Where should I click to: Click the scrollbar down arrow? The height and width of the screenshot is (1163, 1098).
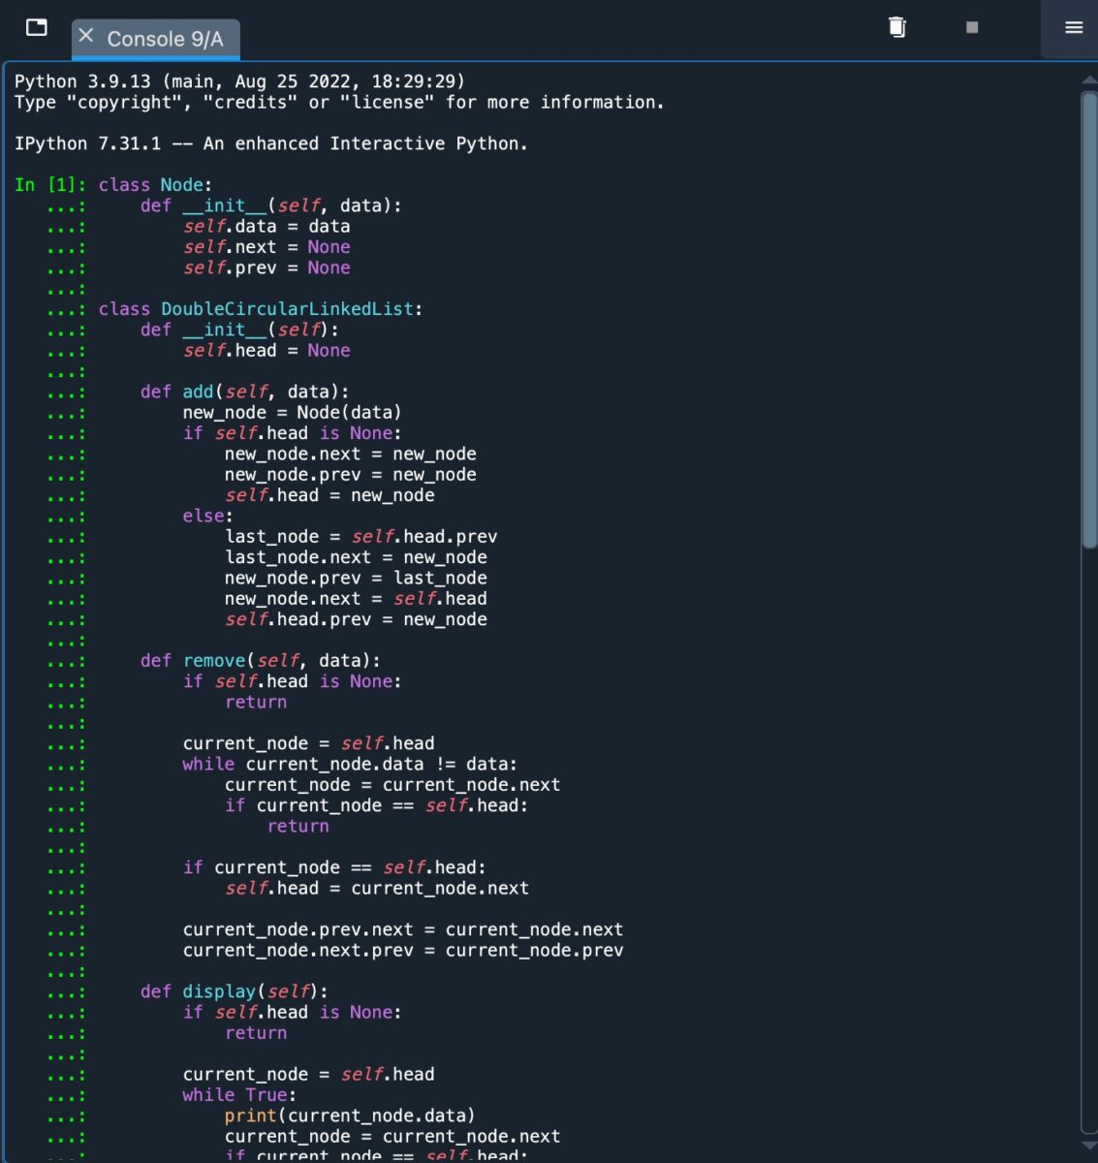[1088, 1145]
